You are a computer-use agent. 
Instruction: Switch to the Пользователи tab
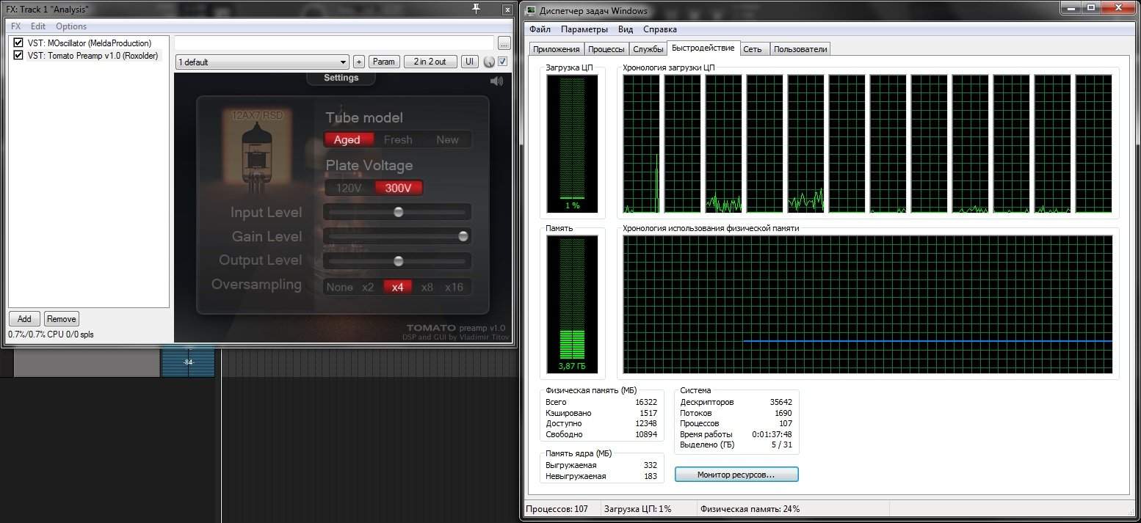(x=800, y=49)
